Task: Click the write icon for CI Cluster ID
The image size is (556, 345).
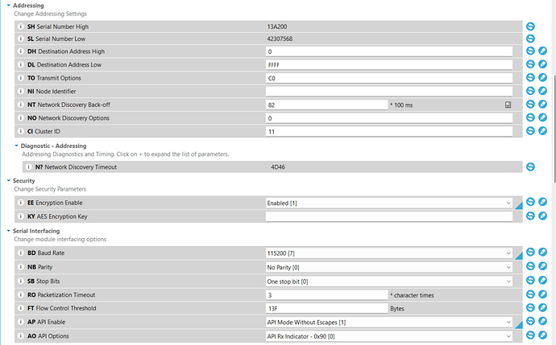Action: pos(542,130)
